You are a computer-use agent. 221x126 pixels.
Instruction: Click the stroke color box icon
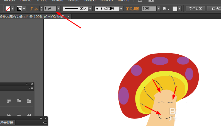[19, 9]
